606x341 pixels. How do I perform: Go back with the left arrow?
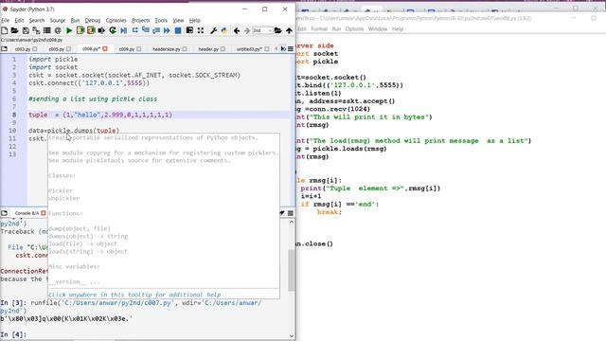click(237, 30)
